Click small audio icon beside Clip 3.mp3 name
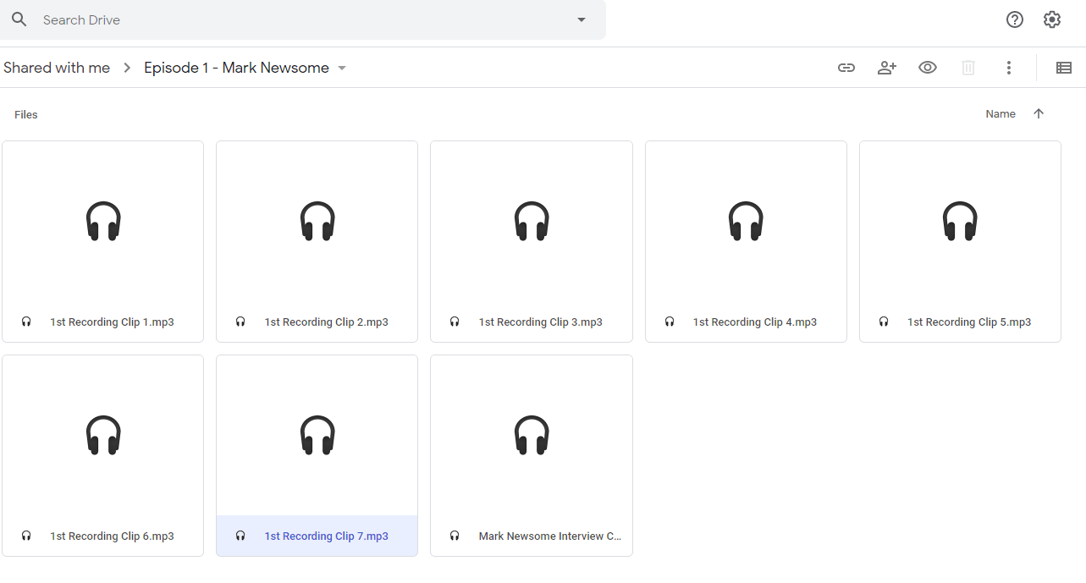This screenshot has height=583, width=1086. pos(455,322)
